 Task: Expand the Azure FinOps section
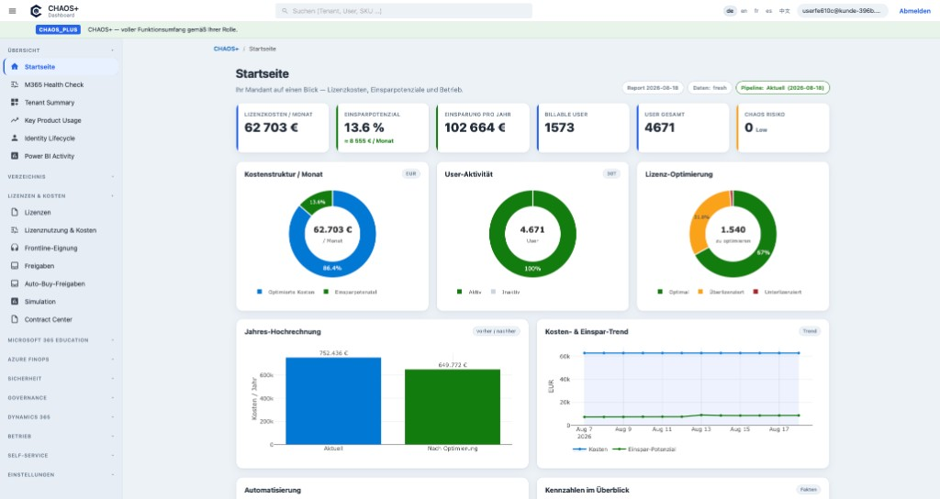pos(60,360)
